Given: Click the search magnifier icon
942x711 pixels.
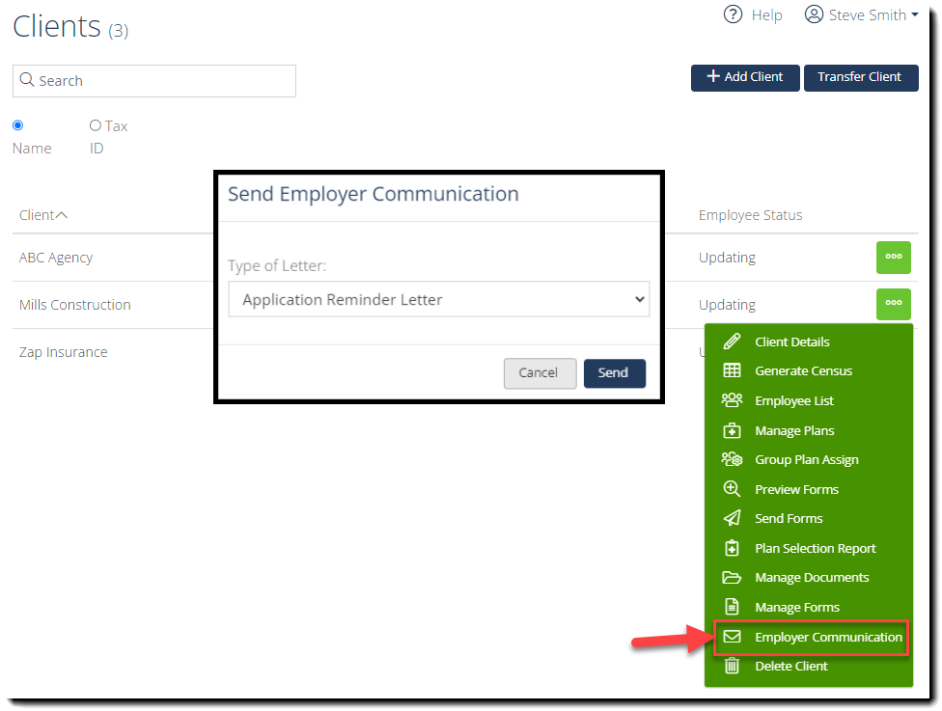Looking at the screenshot, I should pyautogui.click(x=26, y=80).
